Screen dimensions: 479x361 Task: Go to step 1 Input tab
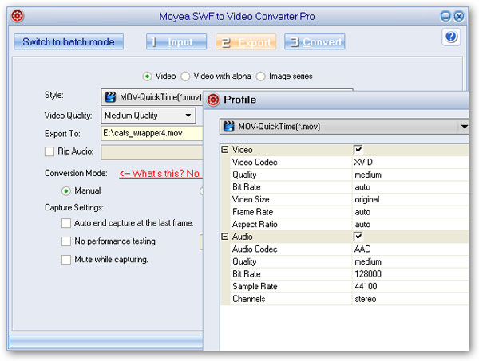(176, 41)
